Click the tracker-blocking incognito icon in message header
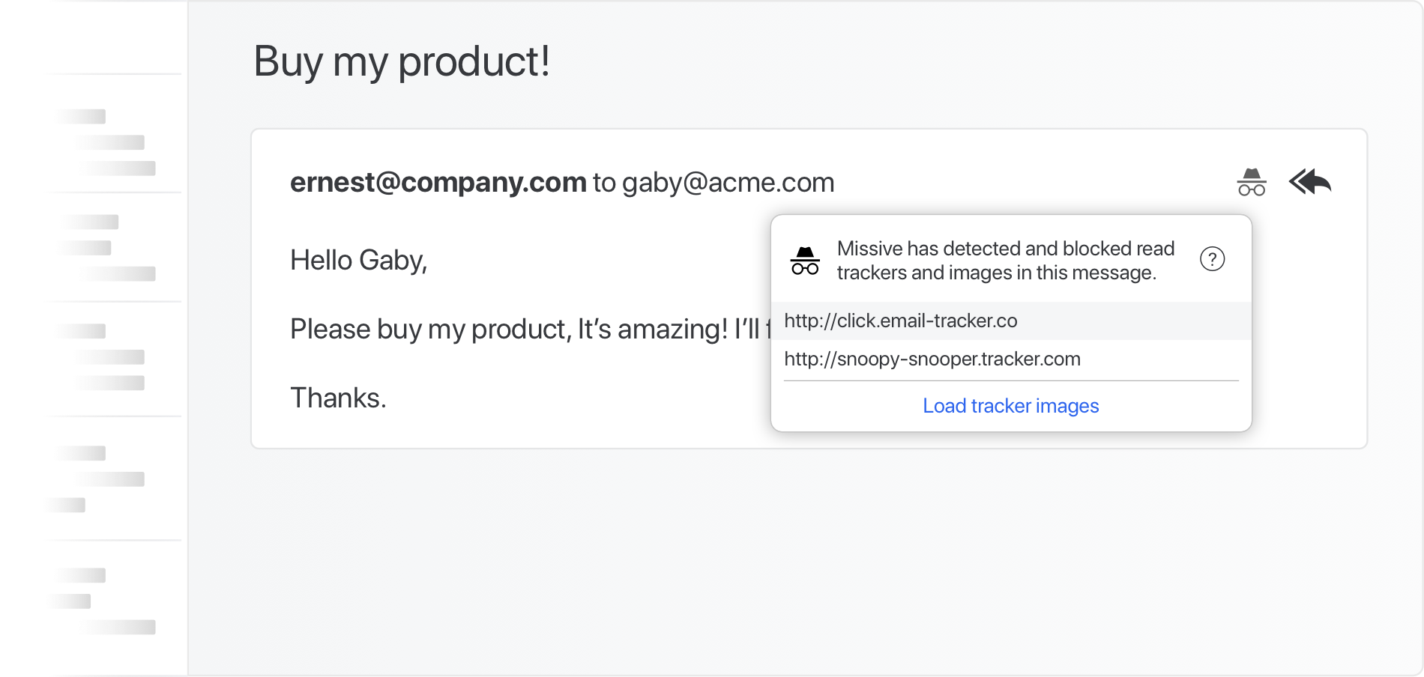Viewport: 1424px width, 677px height. [x=1251, y=182]
